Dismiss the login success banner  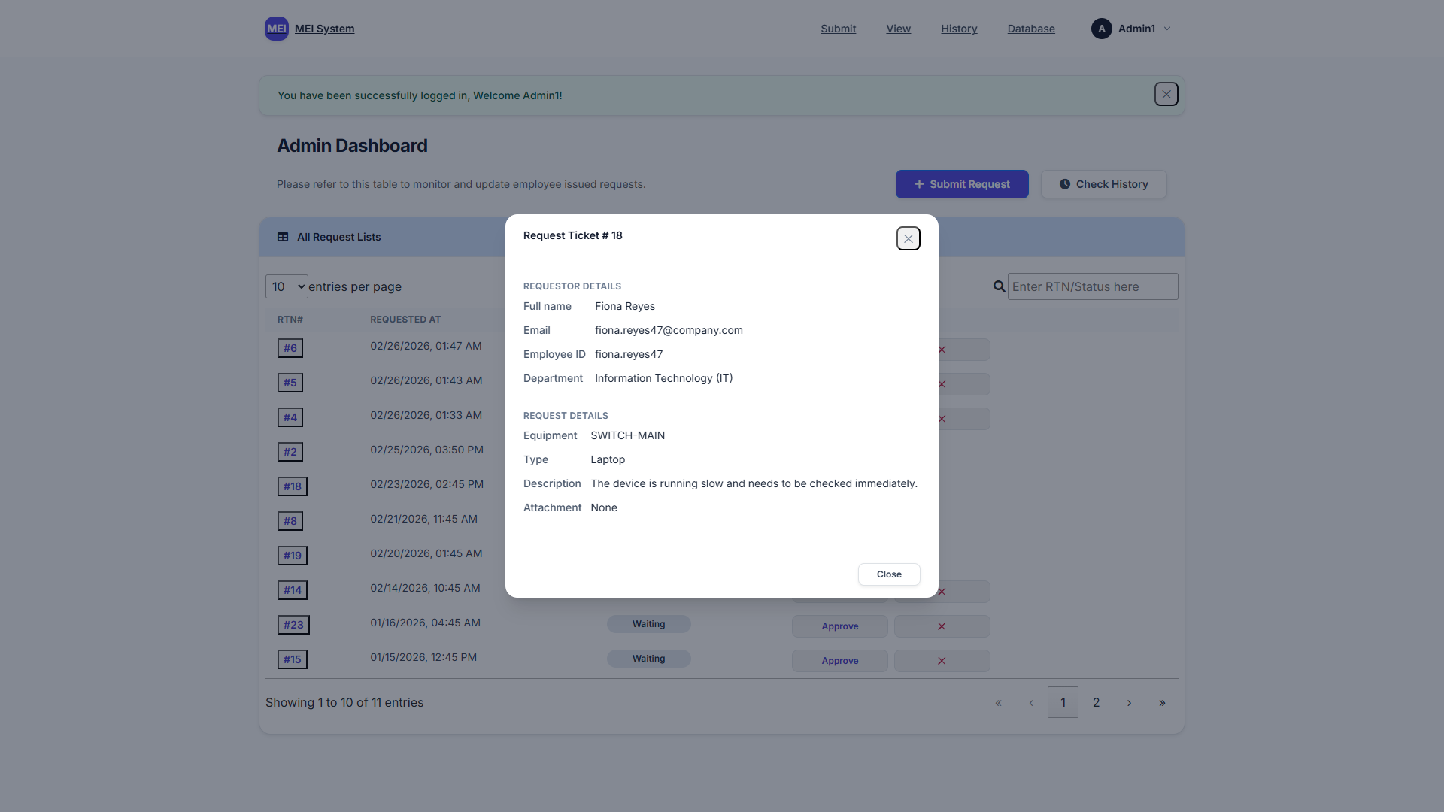point(1166,95)
